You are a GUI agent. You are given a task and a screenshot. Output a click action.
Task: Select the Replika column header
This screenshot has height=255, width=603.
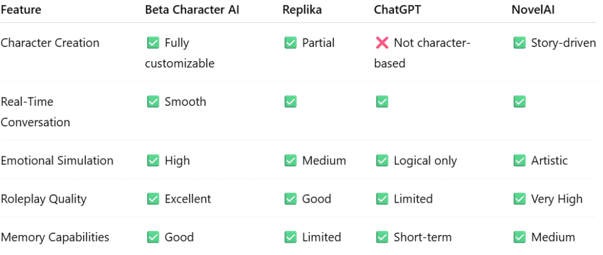tap(302, 10)
